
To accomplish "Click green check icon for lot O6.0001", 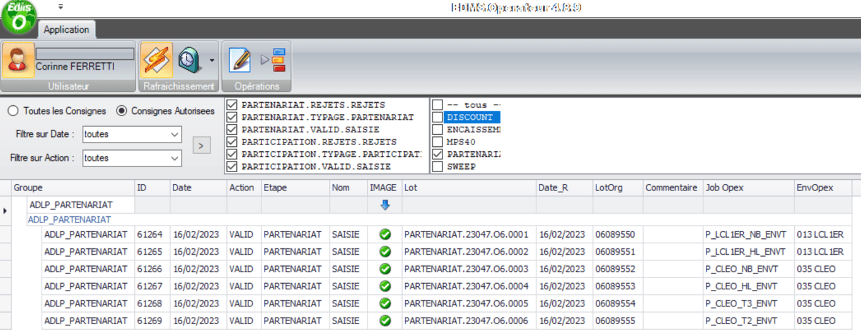I will pos(385,235).
